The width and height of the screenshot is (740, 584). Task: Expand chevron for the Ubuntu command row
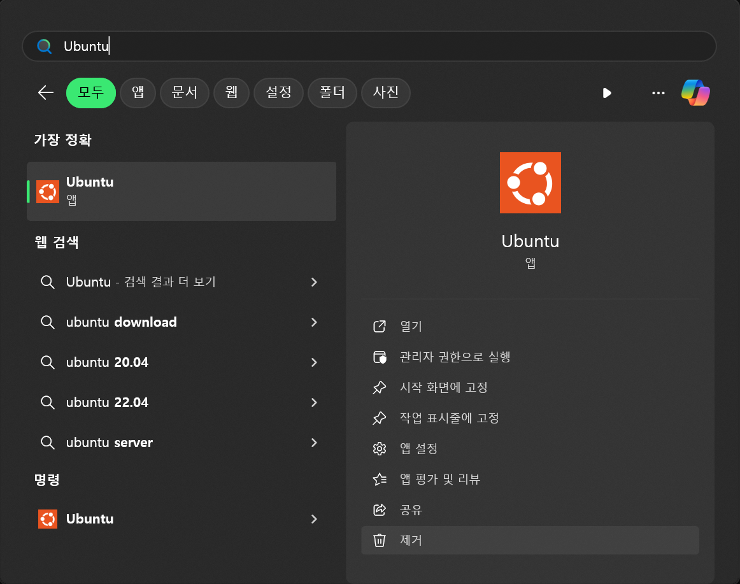point(315,519)
